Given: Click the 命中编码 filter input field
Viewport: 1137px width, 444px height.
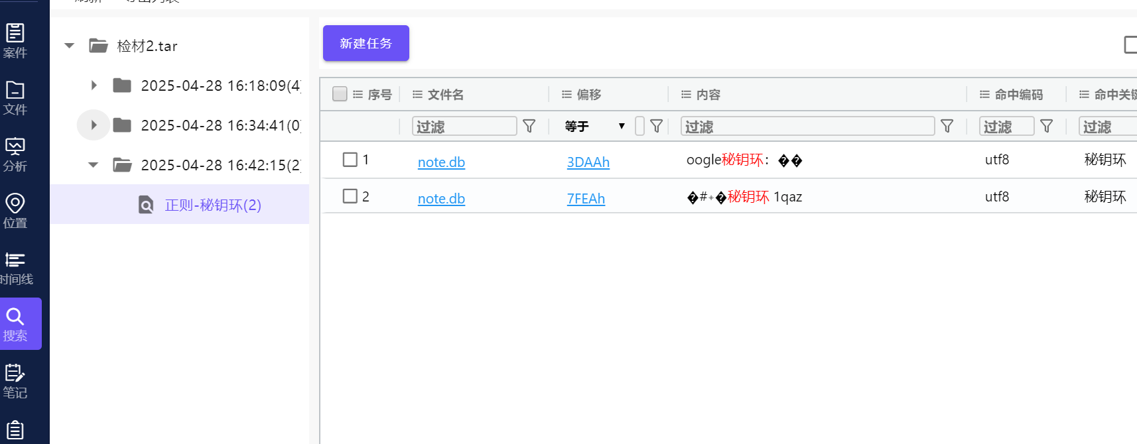Looking at the screenshot, I should coord(1006,126).
